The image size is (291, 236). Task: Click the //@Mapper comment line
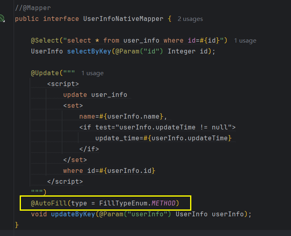click(33, 8)
